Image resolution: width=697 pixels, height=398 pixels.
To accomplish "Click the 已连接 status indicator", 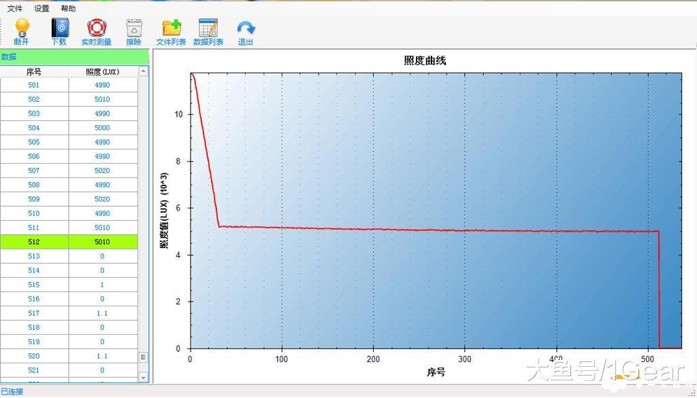I will pos(14,391).
